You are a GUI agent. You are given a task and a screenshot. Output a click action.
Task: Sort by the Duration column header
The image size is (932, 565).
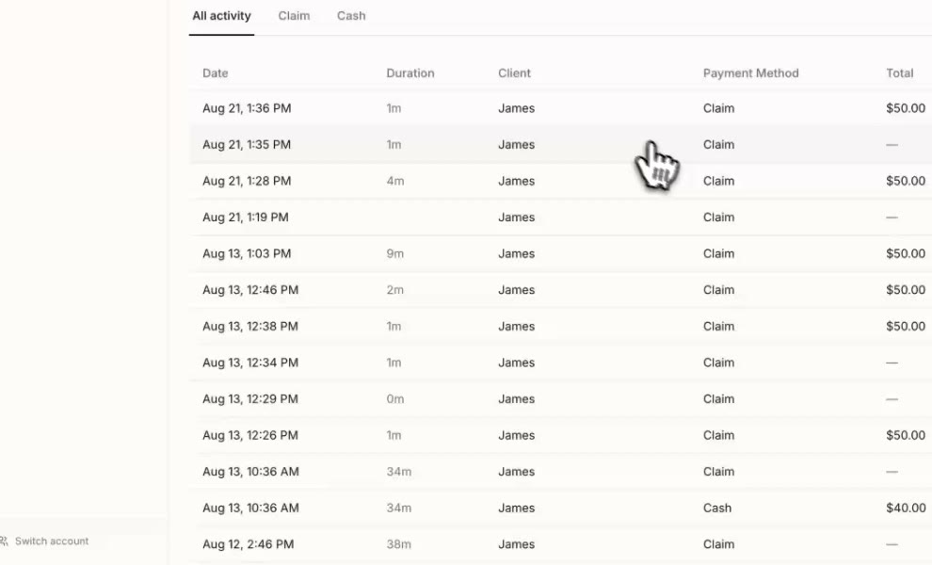pyautogui.click(x=410, y=73)
